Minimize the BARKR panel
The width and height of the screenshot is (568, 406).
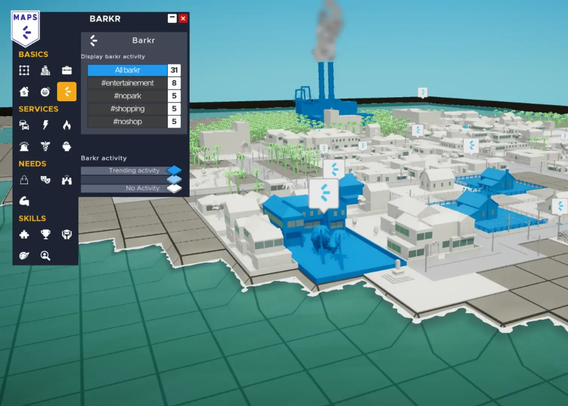pos(172,18)
